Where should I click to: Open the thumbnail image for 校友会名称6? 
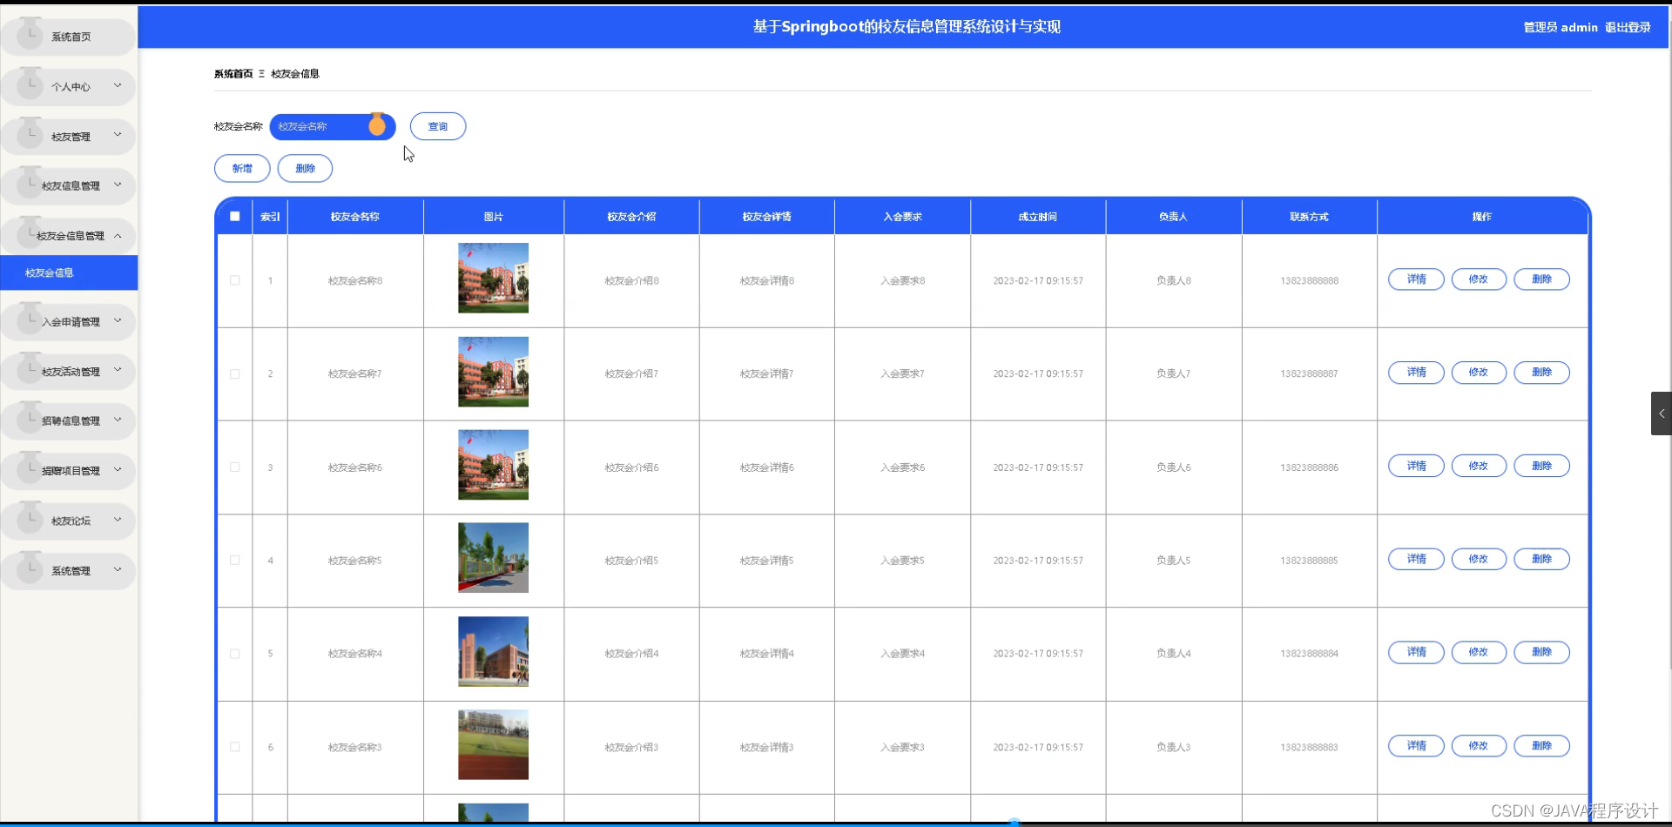click(x=493, y=465)
